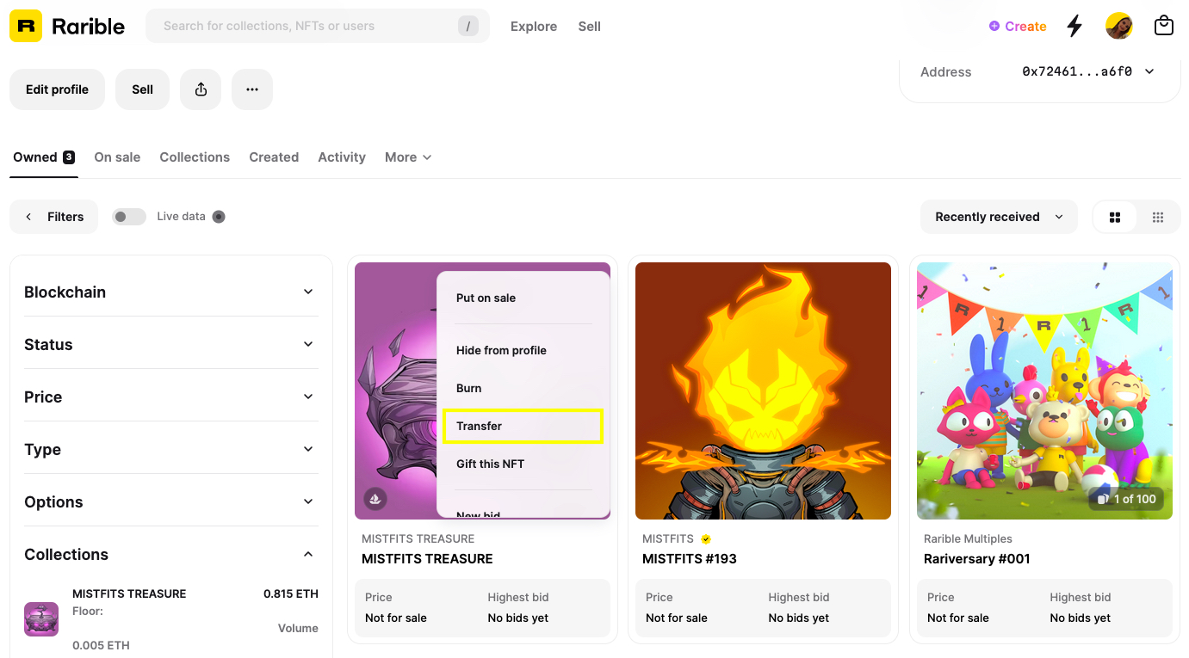1189x658 pixels.
Task: Click the Edit profile button
Action: (57, 89)
